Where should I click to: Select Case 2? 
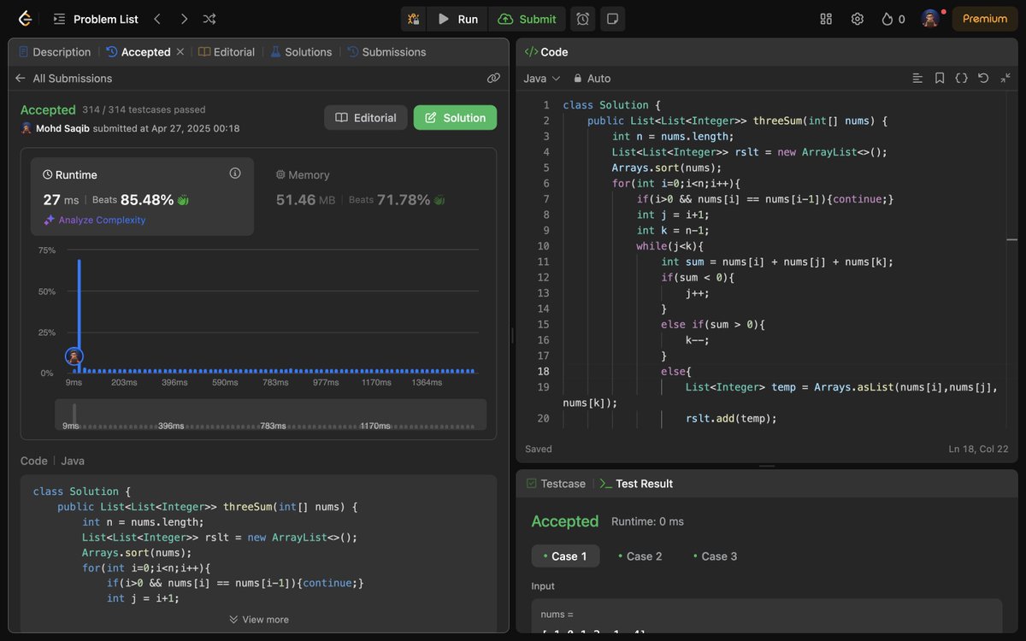(x=640, y=556)
